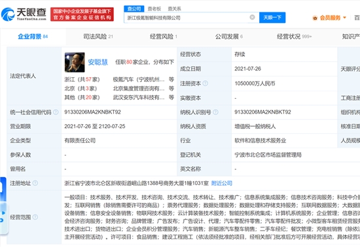The image size is (360, 247).
Task: Click the crown icon beside 会员服务
Action: pos(315,18)
